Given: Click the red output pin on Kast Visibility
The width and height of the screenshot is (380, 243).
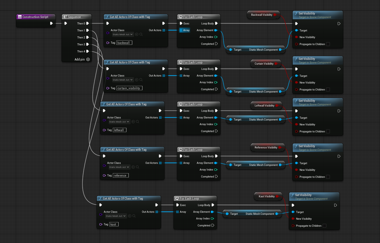Looking at the screenshot, I should [x=277, y=196].
